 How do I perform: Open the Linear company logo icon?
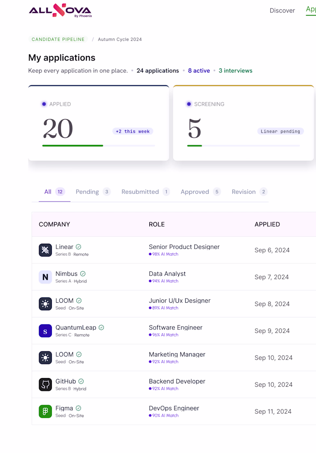45,250
